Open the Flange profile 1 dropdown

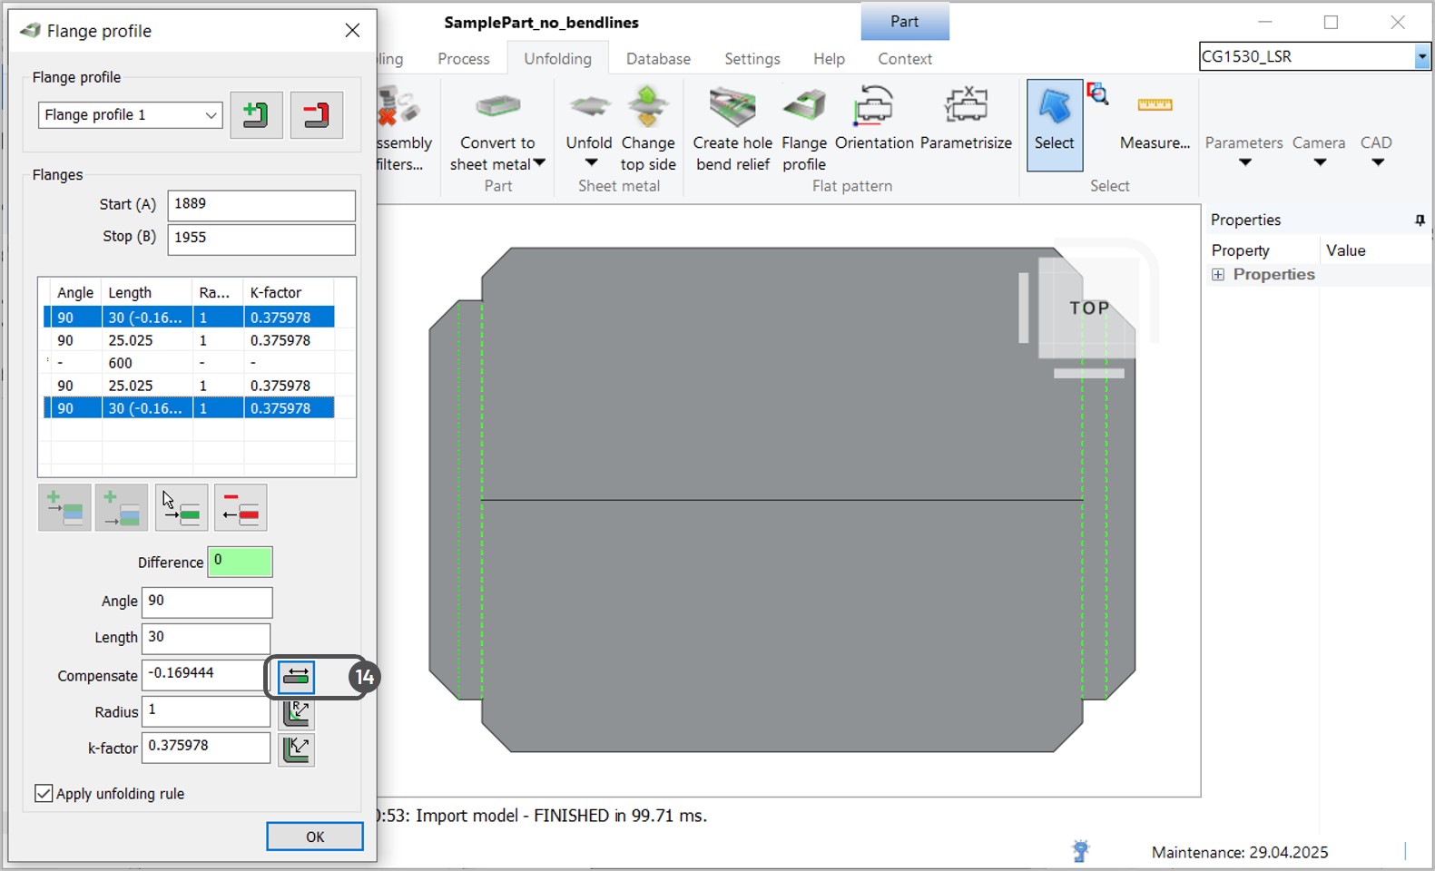[131, 115]
